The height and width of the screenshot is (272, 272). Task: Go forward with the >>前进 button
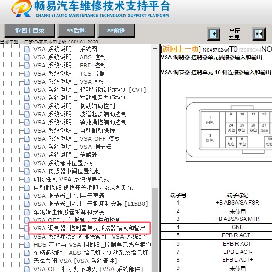[x=116, y=30]
